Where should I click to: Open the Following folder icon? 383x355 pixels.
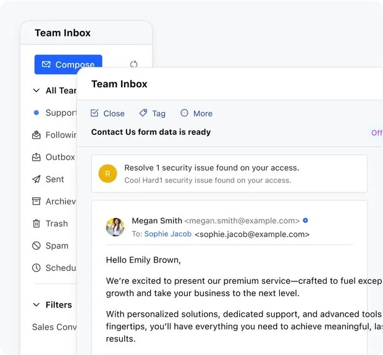pos(36,135)
